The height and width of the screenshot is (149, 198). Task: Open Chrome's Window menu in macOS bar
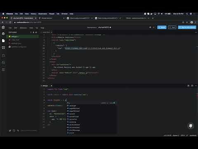tap(64, 14)
